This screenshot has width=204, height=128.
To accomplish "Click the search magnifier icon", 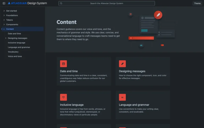I will tap(61, 3).
